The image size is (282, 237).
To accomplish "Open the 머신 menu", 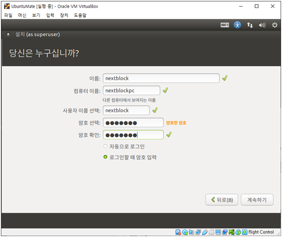I will coord(22,15).
